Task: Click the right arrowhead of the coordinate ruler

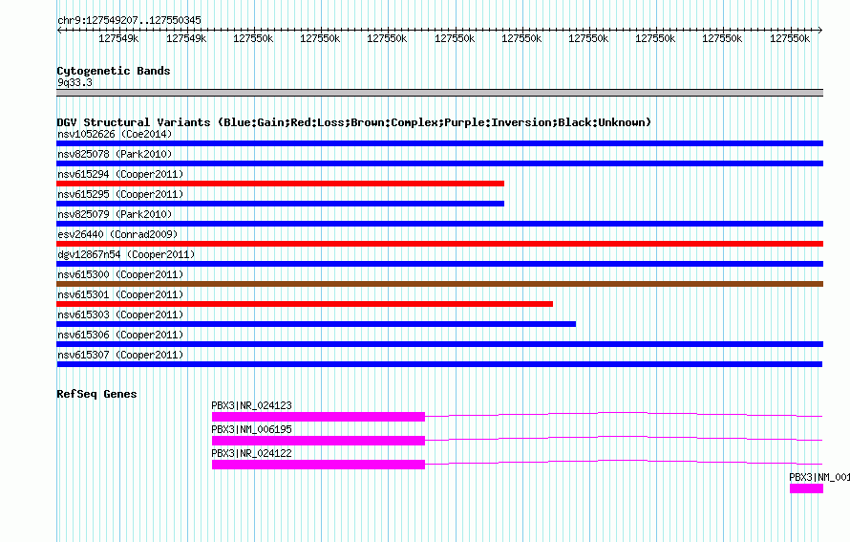Action: point(820,30)
